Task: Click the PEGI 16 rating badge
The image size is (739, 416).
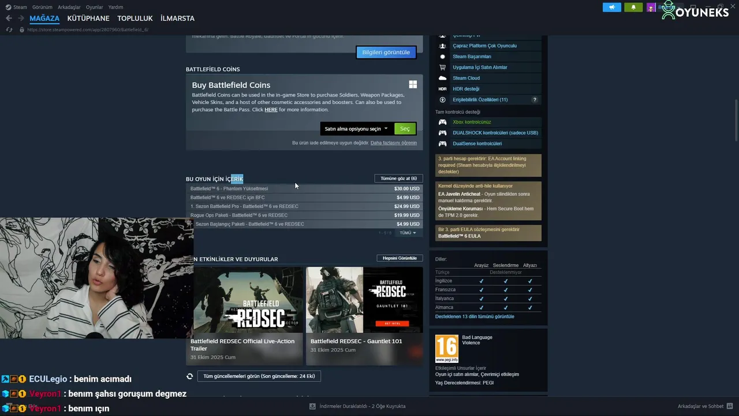Action: 447,348
